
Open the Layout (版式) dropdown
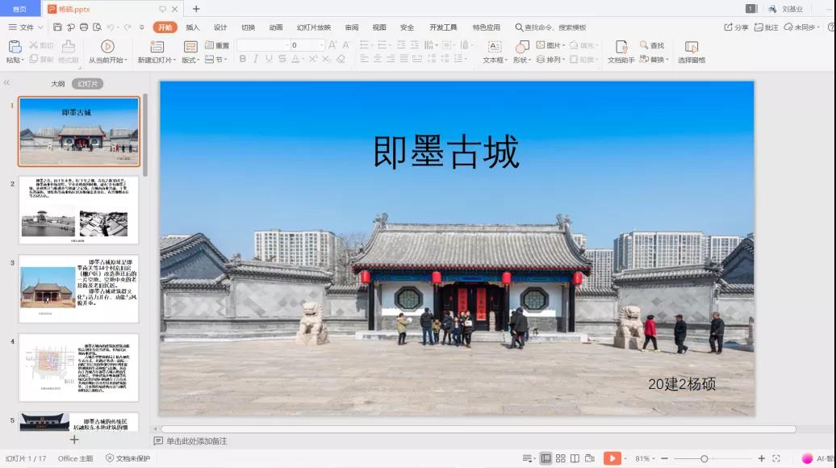point(190,60)
